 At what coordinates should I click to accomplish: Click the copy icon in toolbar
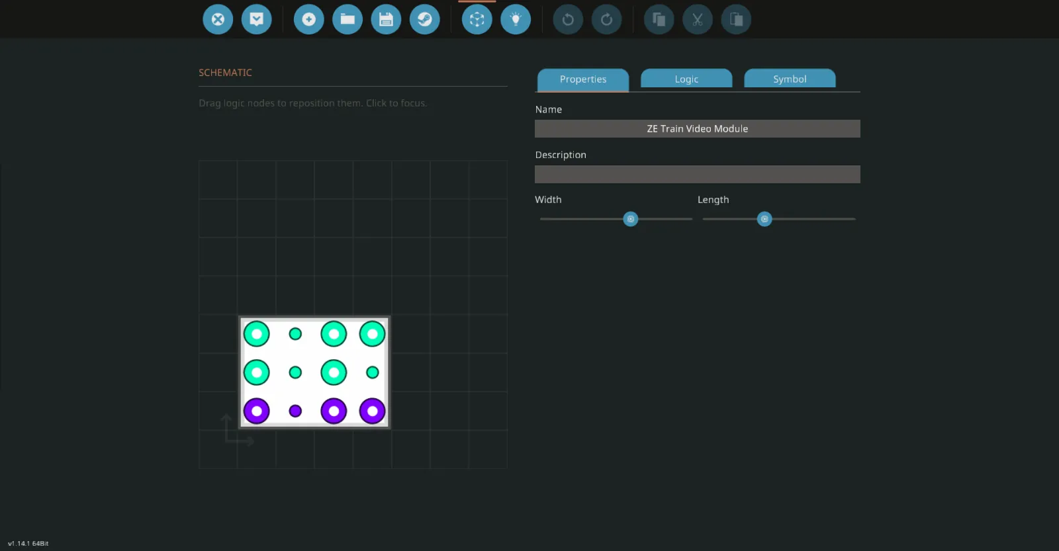659,19
